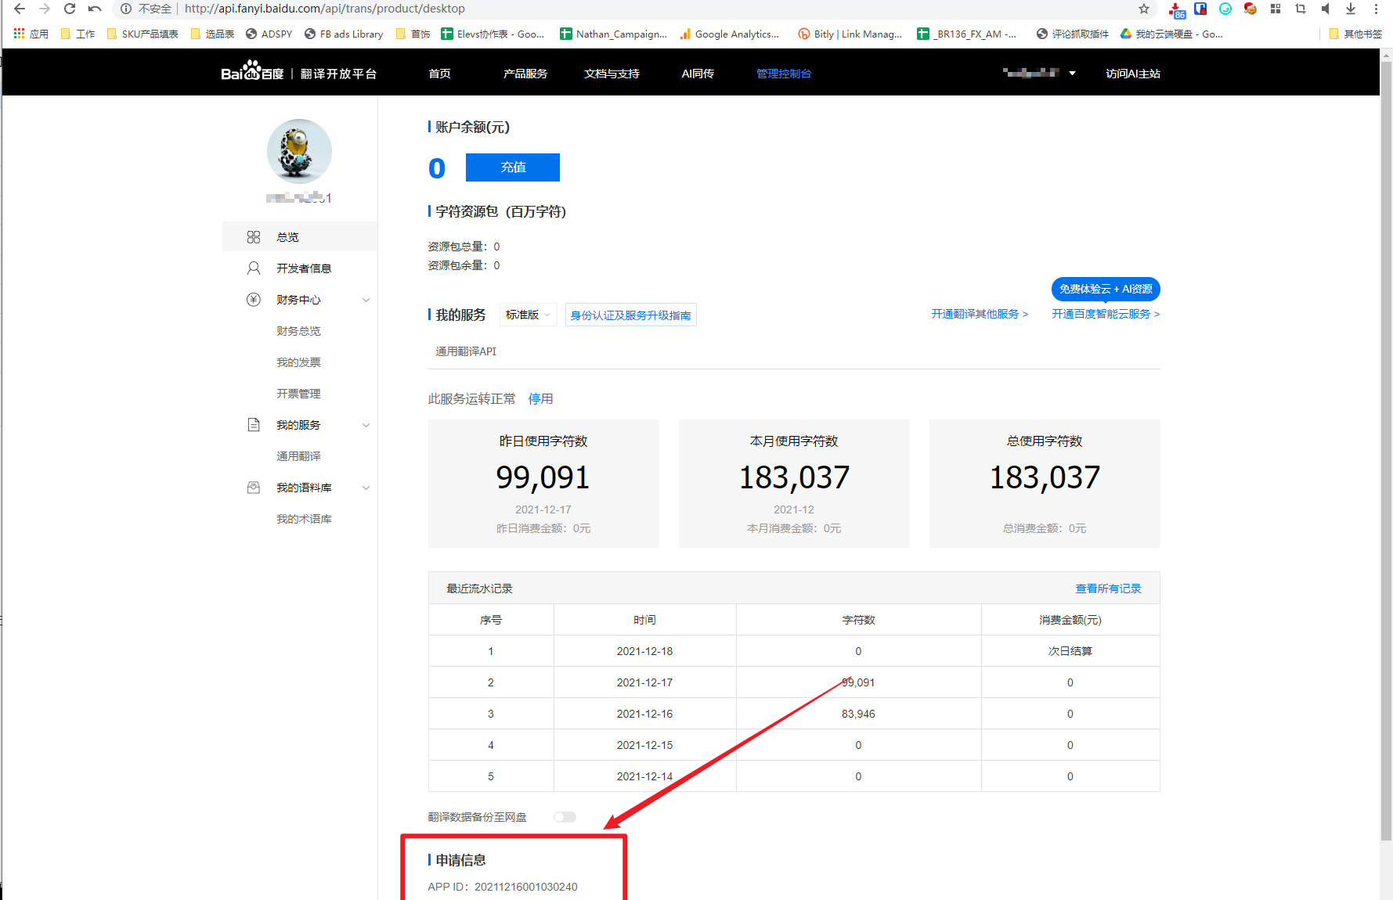Screen dimensions: 1393x900
Task: Open the 标准版 version dropdown
Action: [528, 315]
